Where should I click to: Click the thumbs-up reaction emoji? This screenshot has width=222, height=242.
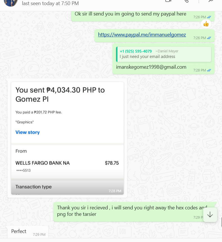[206, 24]
